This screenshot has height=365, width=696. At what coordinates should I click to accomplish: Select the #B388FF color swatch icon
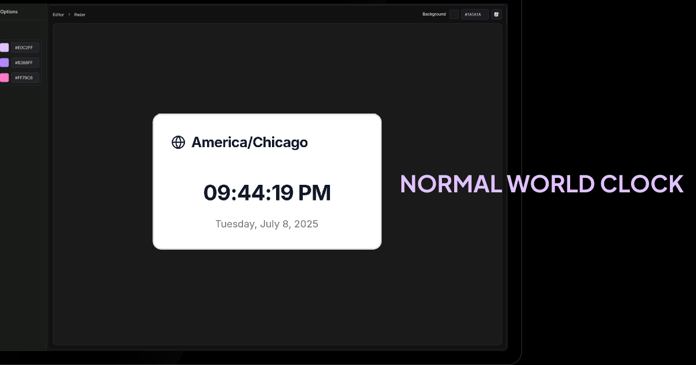pos(4,62)
